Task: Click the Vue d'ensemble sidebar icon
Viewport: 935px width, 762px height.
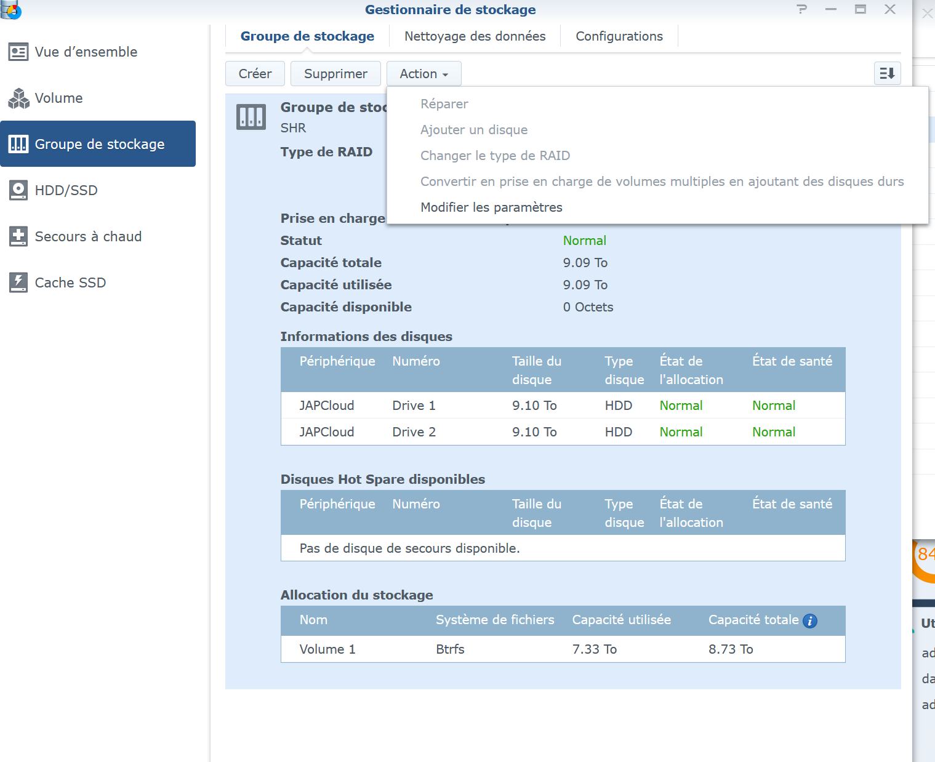Action: pos(18,52)
